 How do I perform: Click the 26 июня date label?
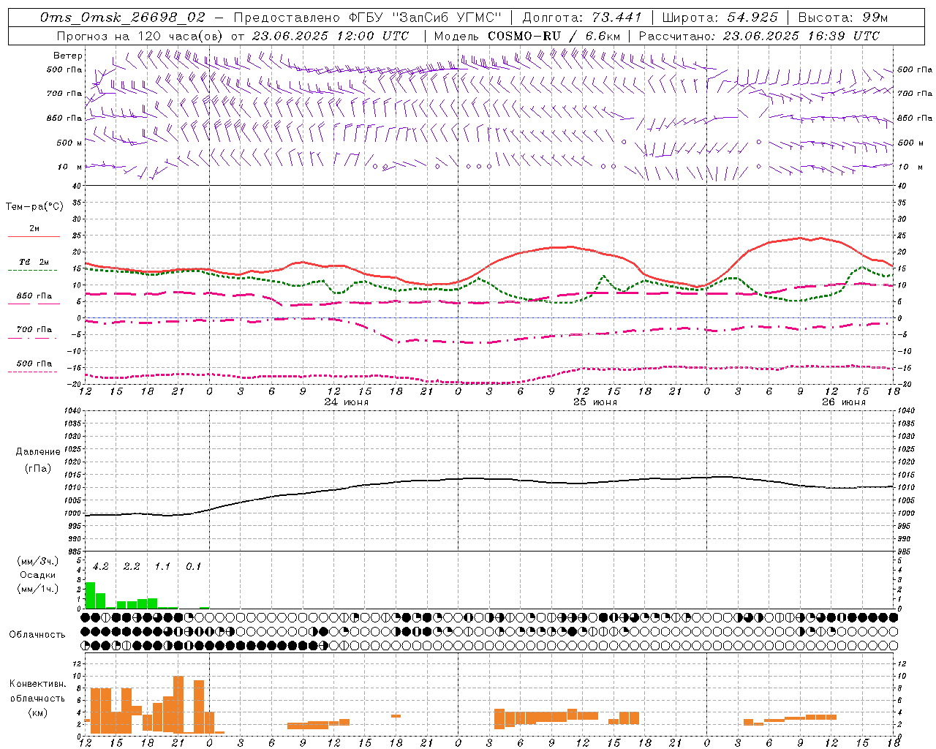(844, 402)
